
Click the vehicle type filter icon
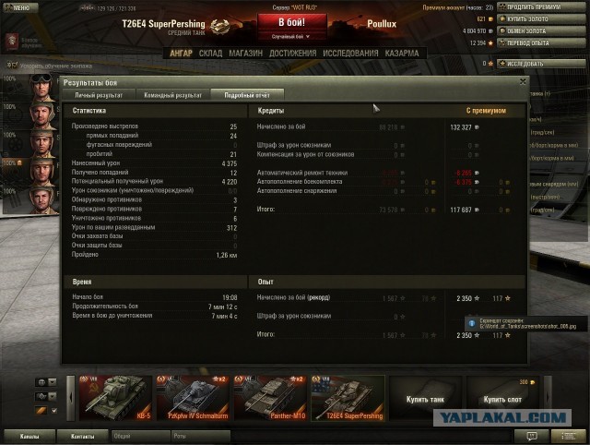tap(41, 396)
